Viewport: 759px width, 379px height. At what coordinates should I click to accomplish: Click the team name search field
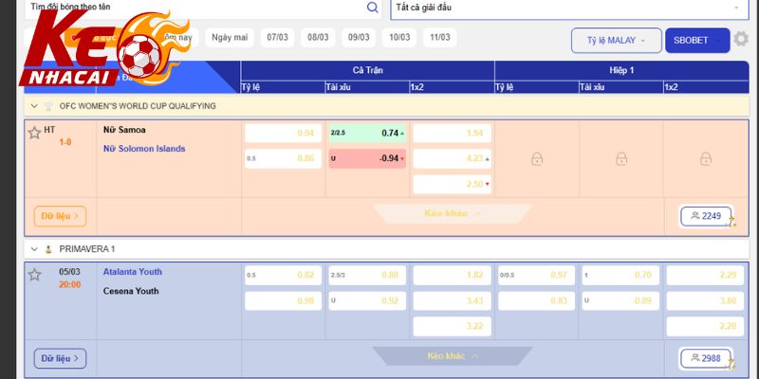point(190,8)
